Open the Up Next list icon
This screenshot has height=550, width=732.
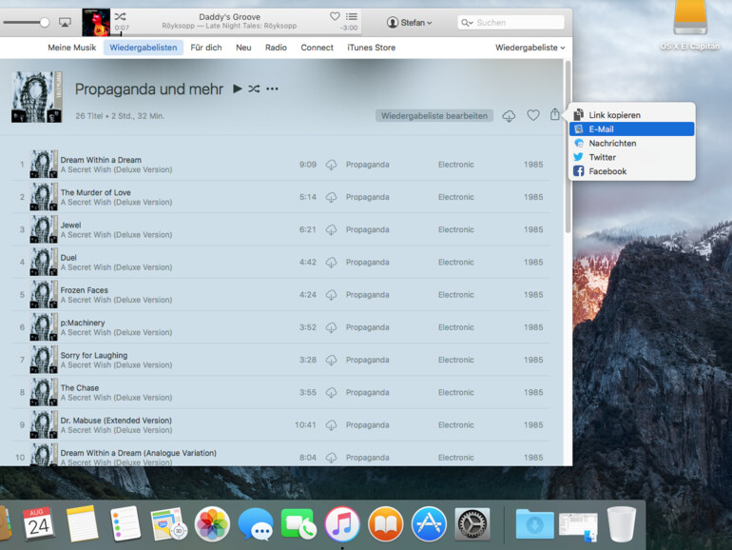pyautogui.click(x=352, y=17)
